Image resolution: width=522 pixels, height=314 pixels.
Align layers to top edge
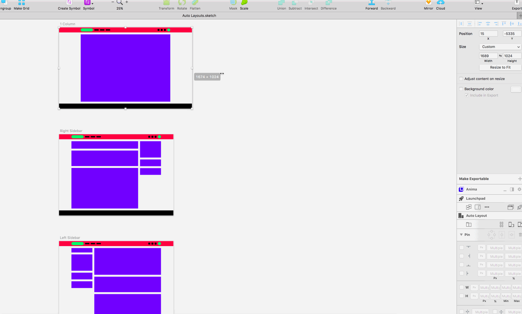pos(504,23)
